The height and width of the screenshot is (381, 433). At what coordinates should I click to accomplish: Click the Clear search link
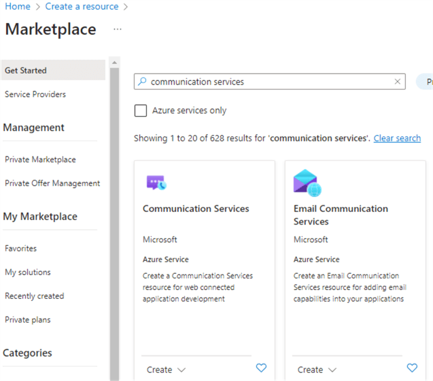click(x=397, y=138)
